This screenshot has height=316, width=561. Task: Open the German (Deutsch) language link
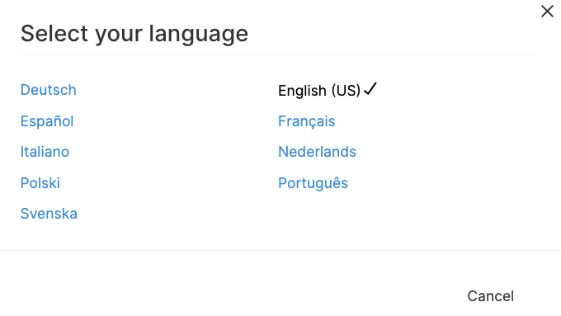pos(49,90)
